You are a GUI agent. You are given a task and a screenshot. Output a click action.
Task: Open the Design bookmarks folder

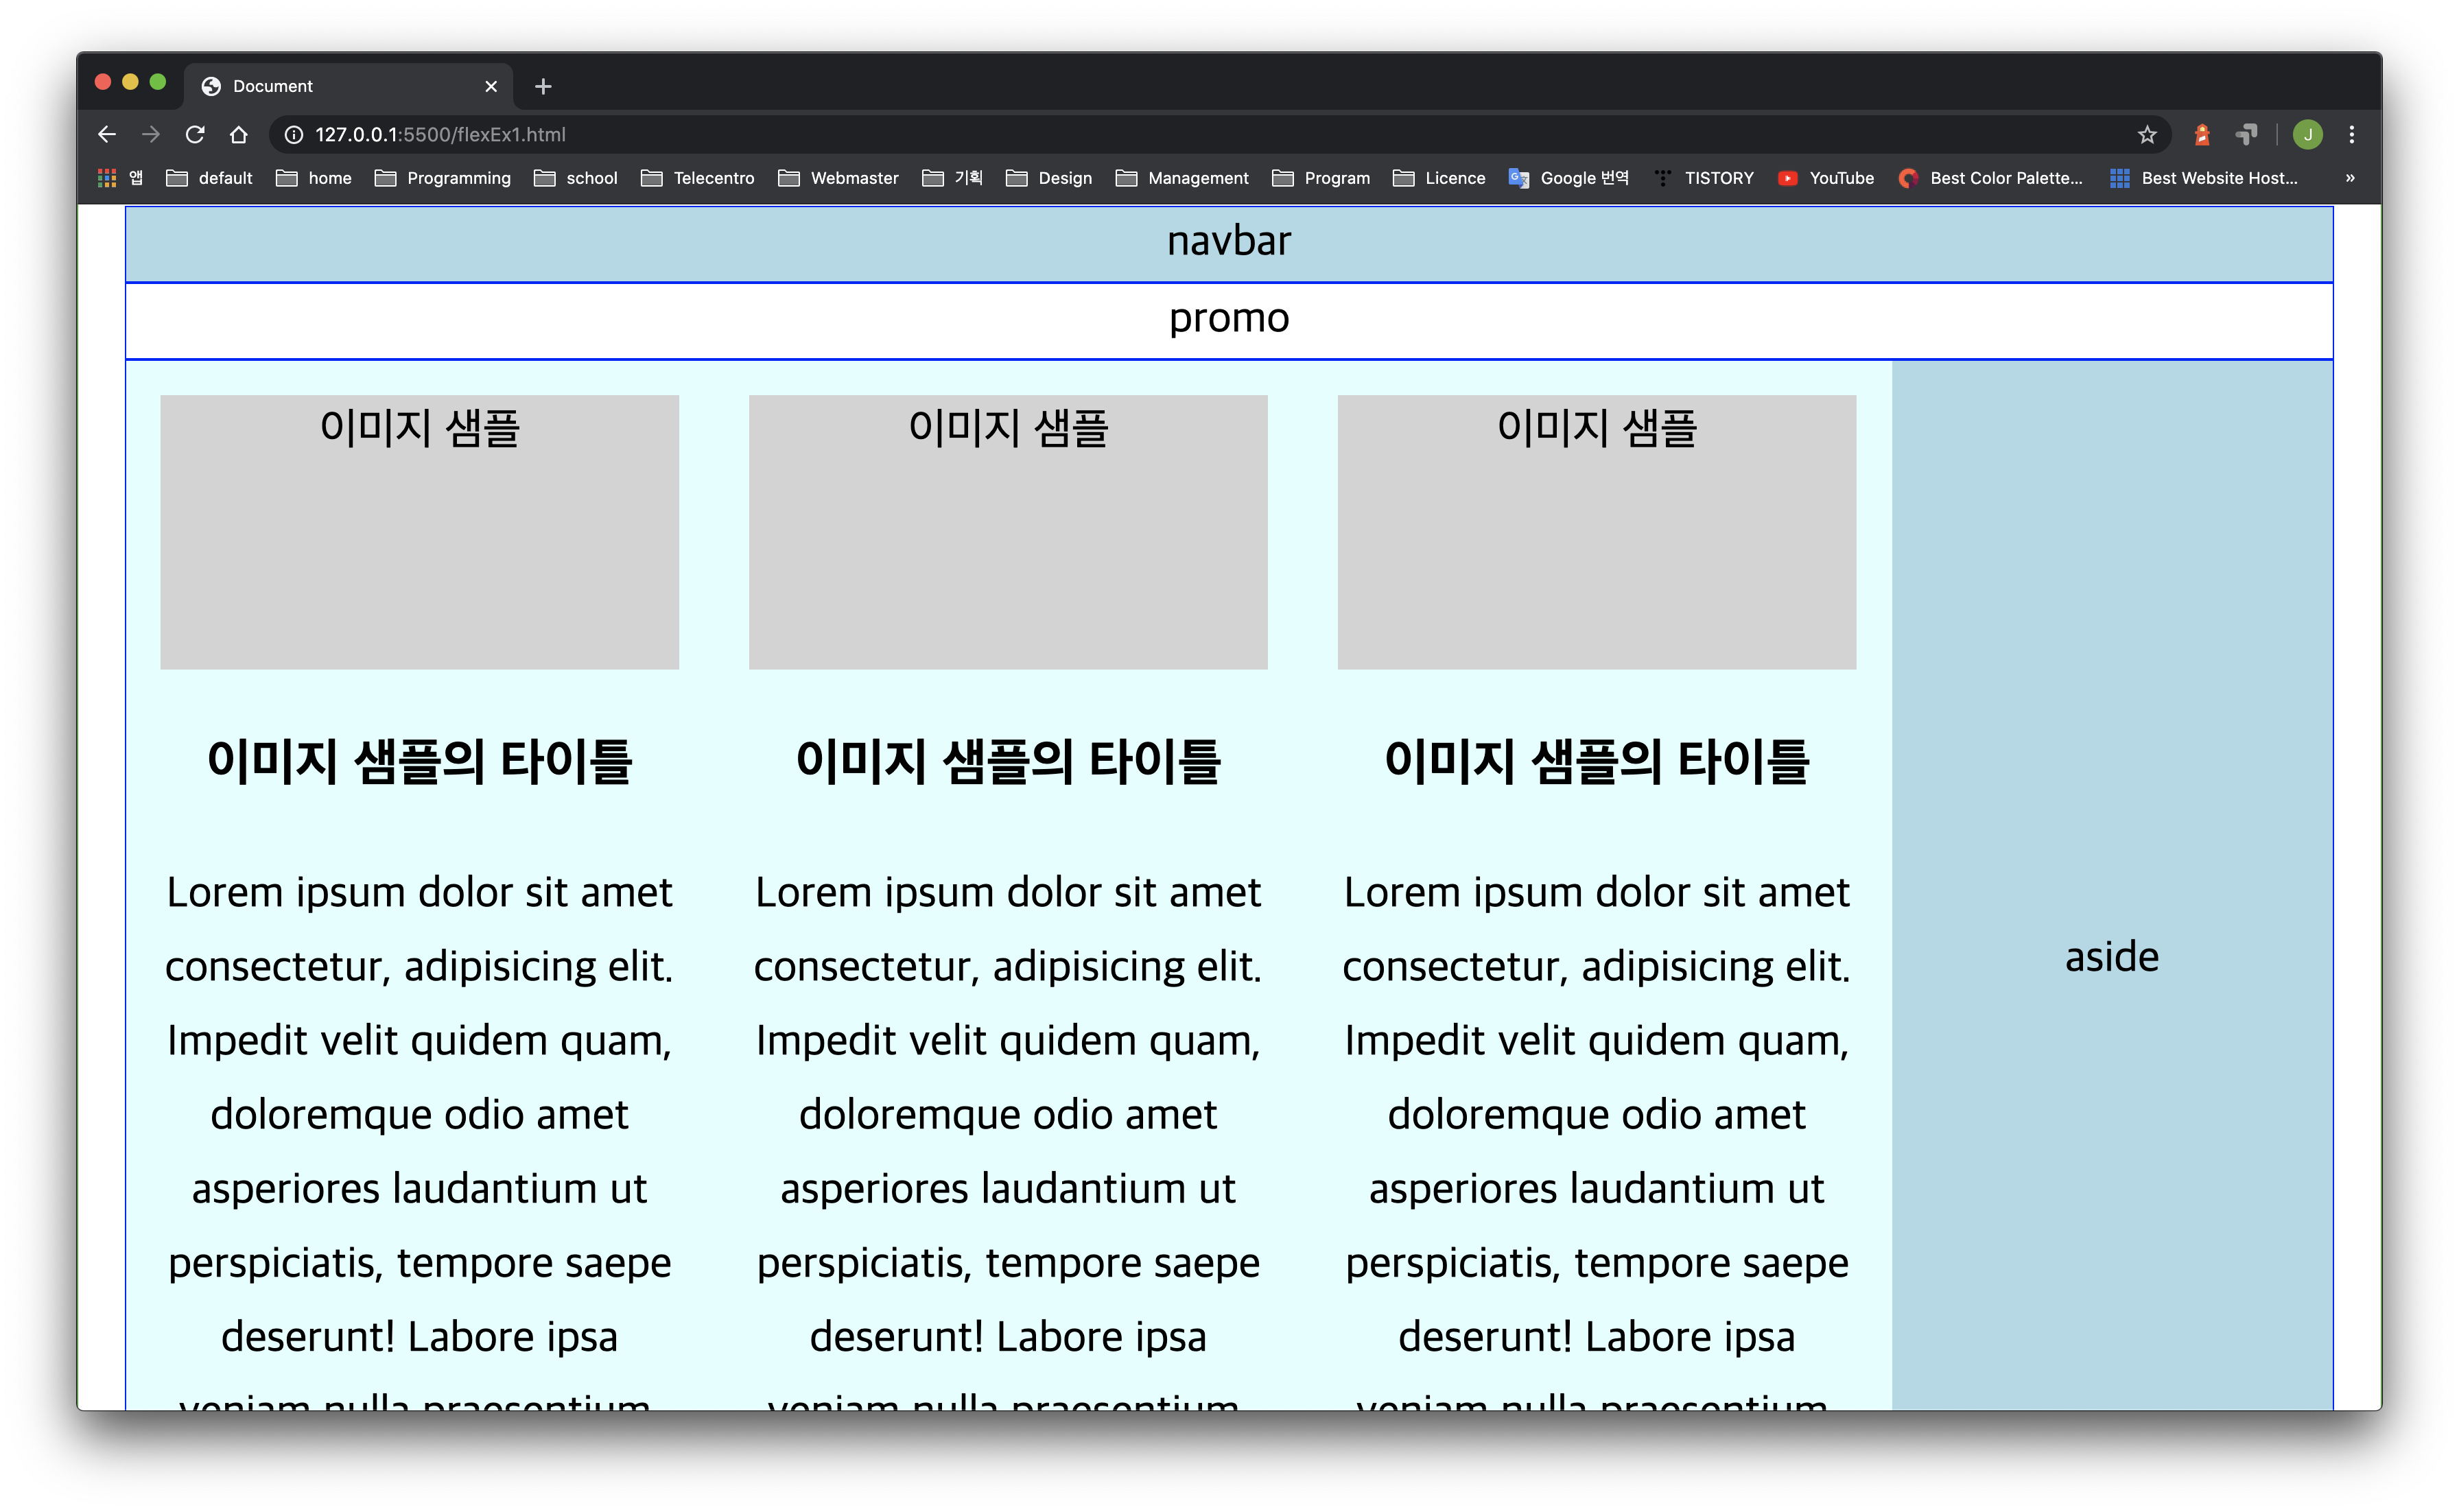1049,178
